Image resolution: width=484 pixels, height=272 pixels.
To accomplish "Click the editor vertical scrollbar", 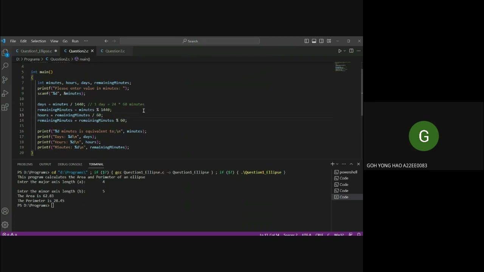I will pos(361,92).
